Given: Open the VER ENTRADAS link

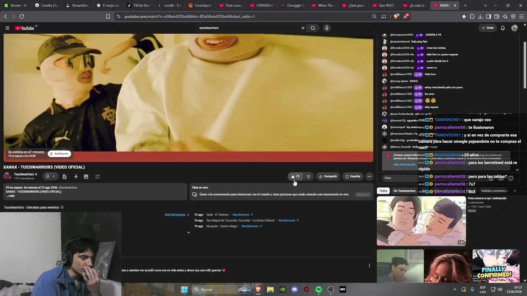Looking at the screenshot, I should (177, 215).
